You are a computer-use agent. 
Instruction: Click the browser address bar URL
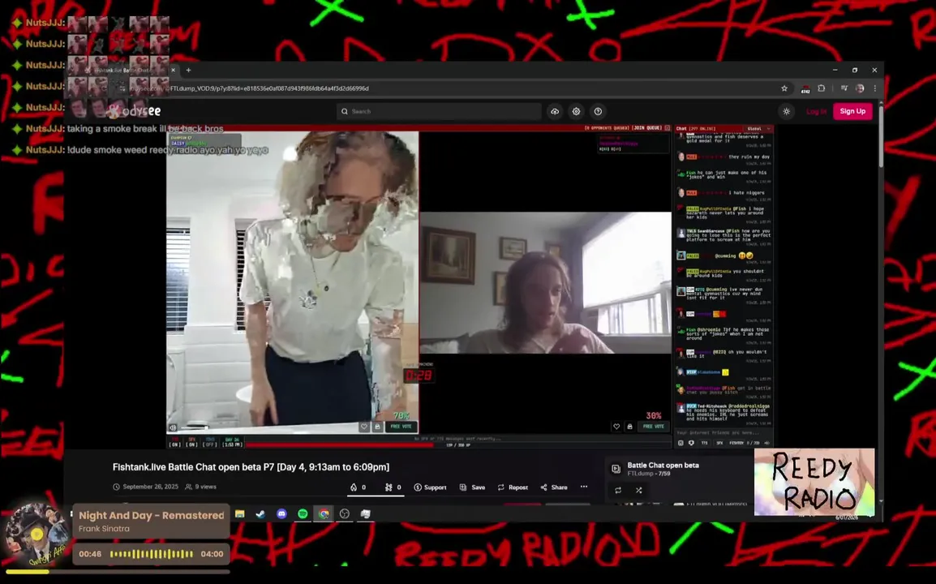[270, 88]
